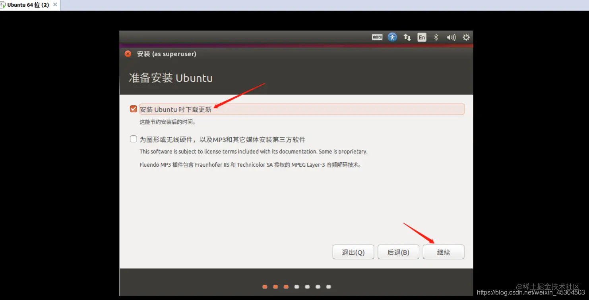The height and width of the screenshot is (300, 589).
Task: Click the license terms notice text
Action: 254,152
